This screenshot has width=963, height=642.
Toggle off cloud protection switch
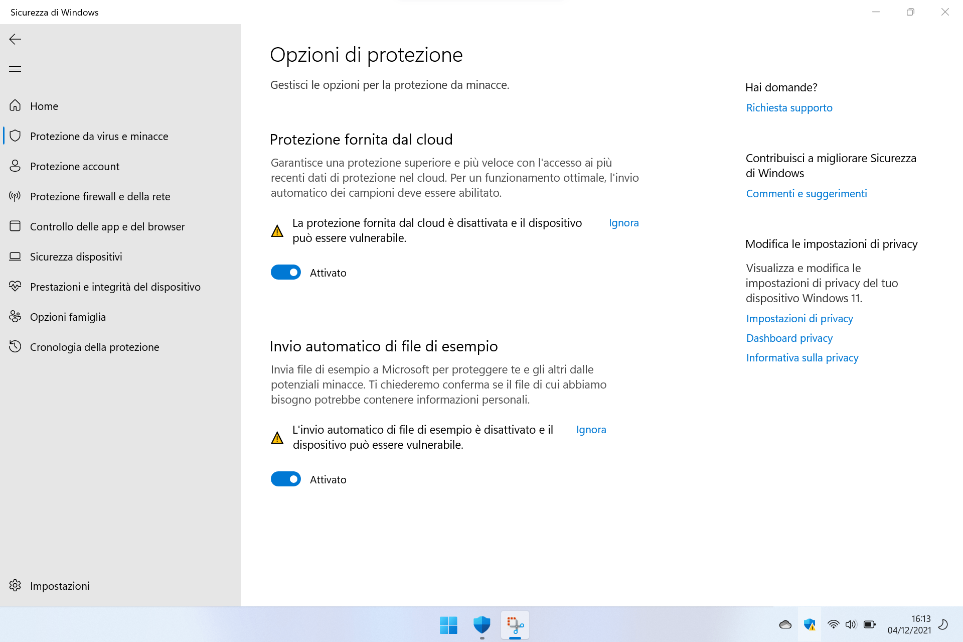[x=286, y=273]
